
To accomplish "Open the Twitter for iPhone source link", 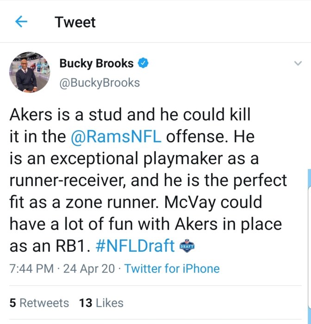I will [172, 268].
